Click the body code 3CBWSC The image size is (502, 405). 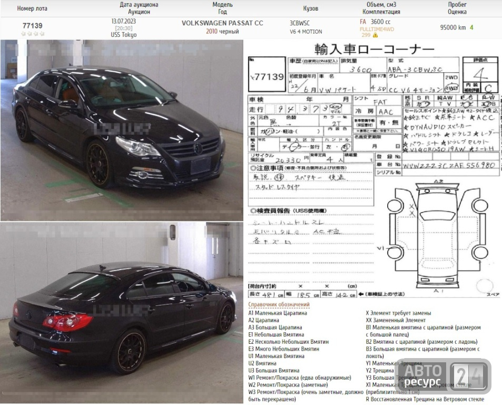(x=300, y=23)
